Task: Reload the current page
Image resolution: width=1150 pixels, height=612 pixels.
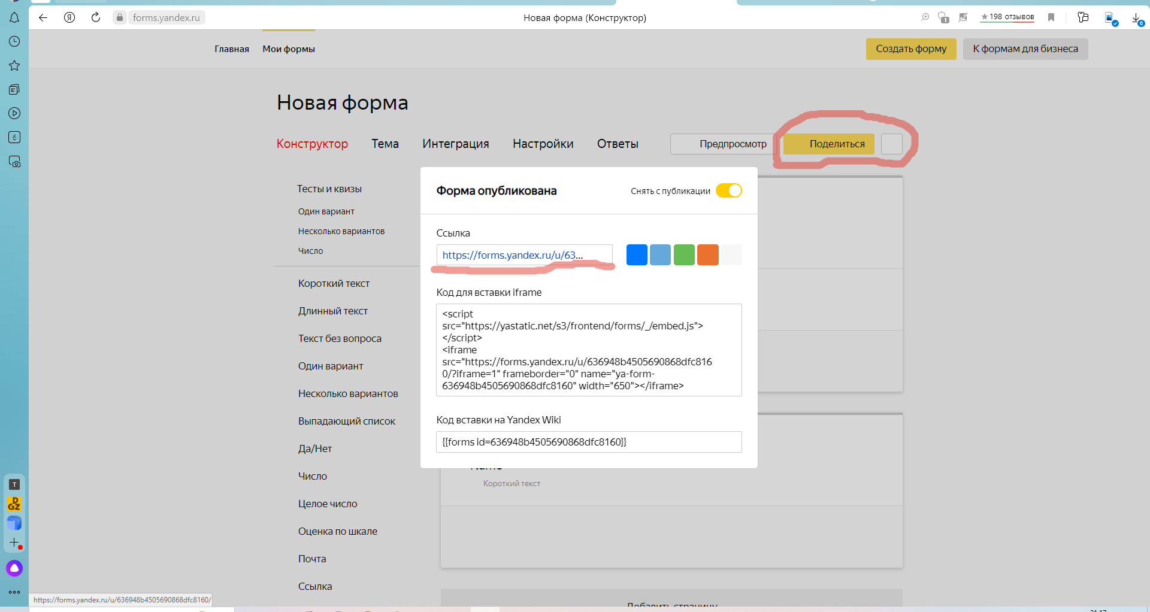Action: [96, 17]
